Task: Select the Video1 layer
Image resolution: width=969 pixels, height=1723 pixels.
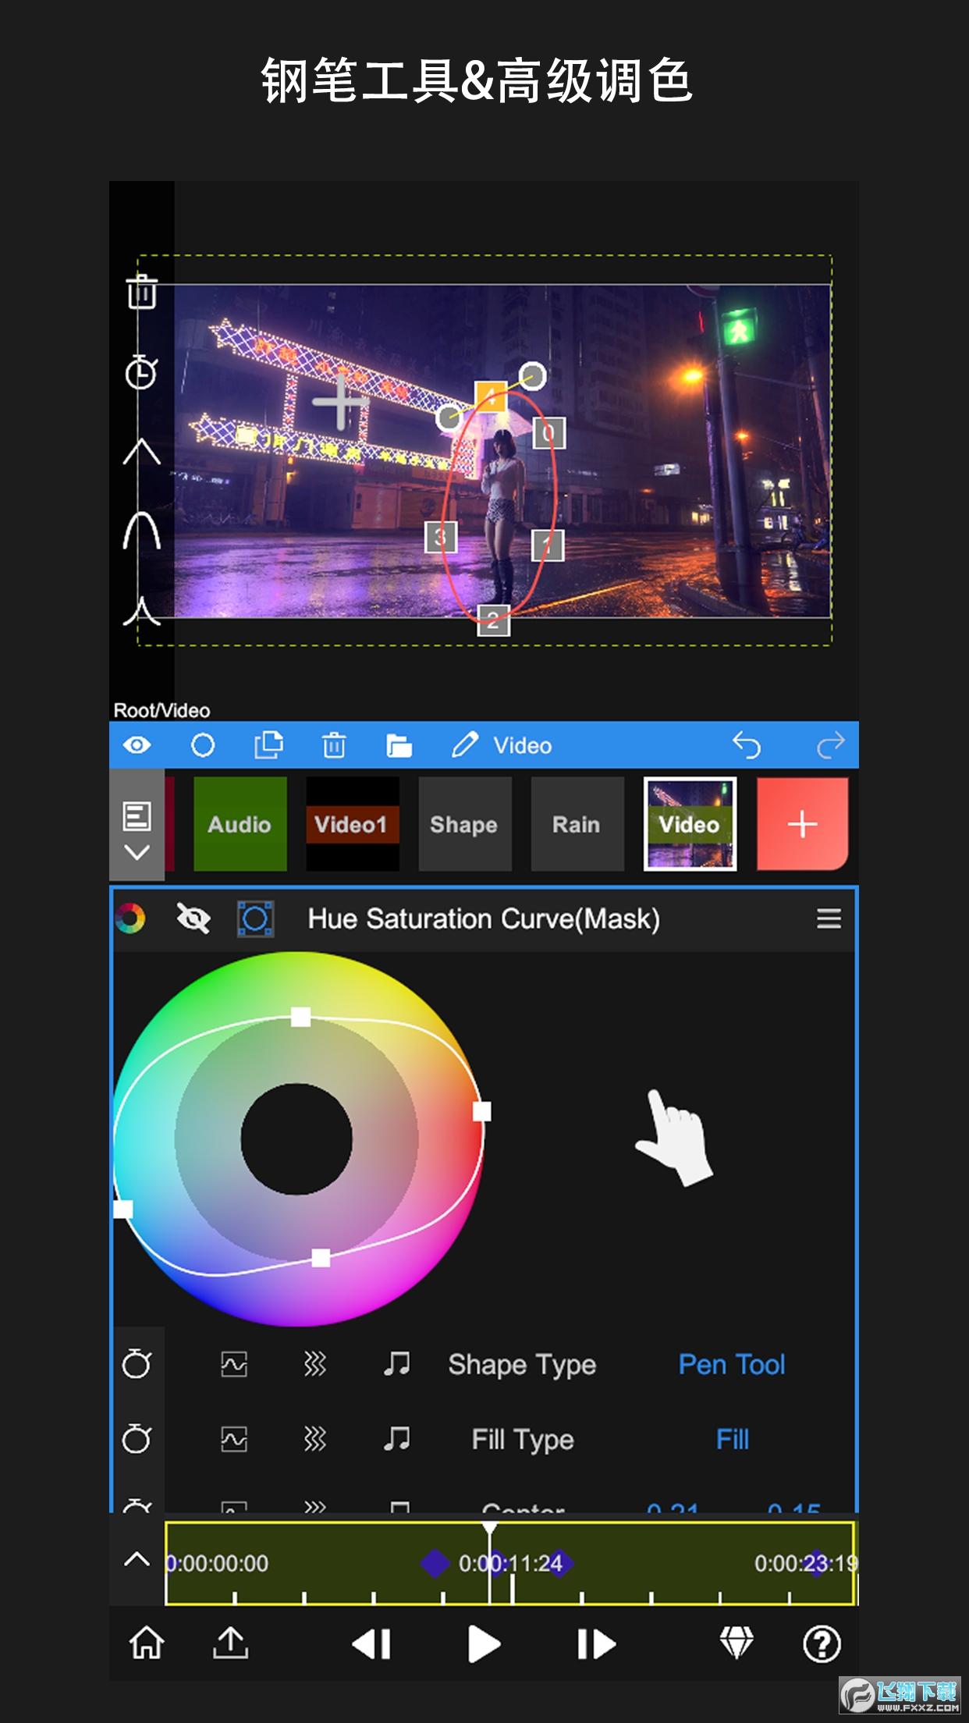Action: (x=352, y=824)
